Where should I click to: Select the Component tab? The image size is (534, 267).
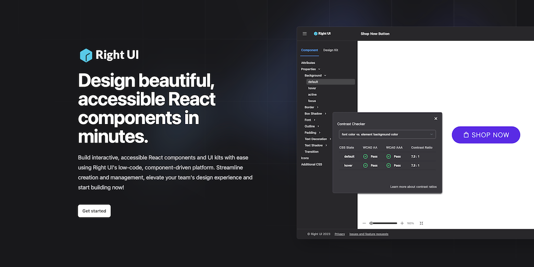pos(309,50)
